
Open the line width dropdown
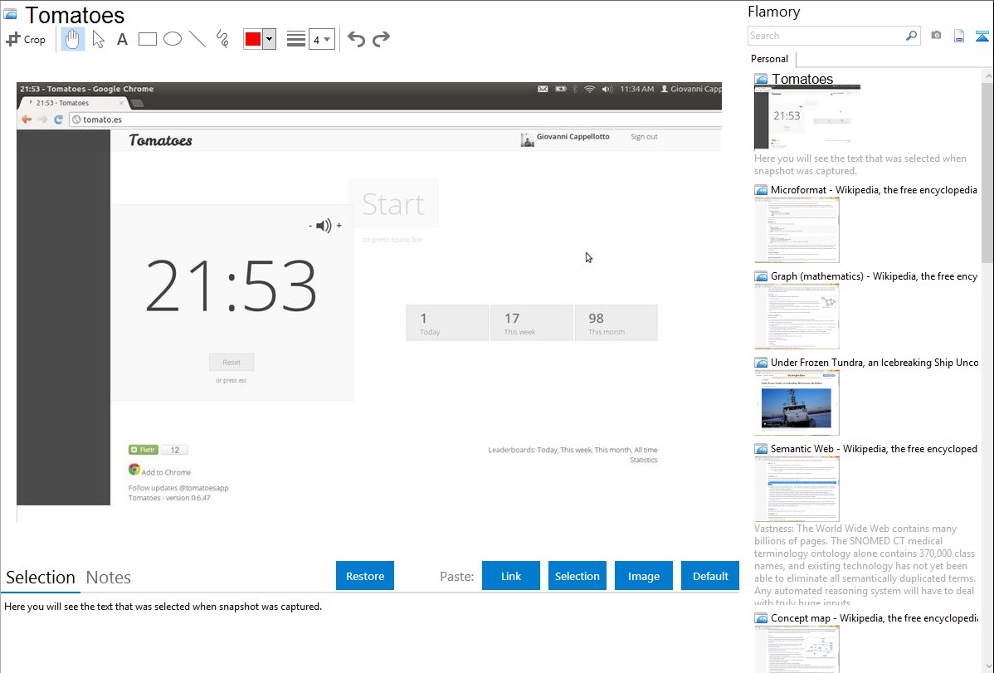click(x=322, y=39)
